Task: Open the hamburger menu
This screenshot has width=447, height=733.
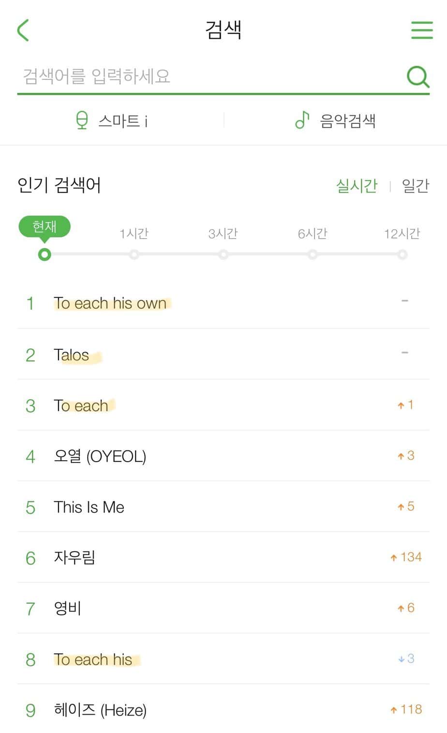Action: pos(421,30)
